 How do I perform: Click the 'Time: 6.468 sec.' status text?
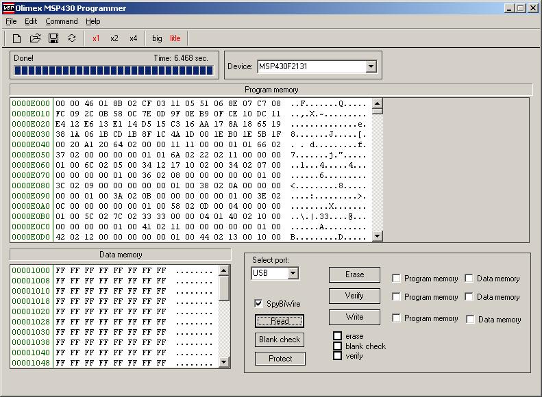(x=181, y=58)
